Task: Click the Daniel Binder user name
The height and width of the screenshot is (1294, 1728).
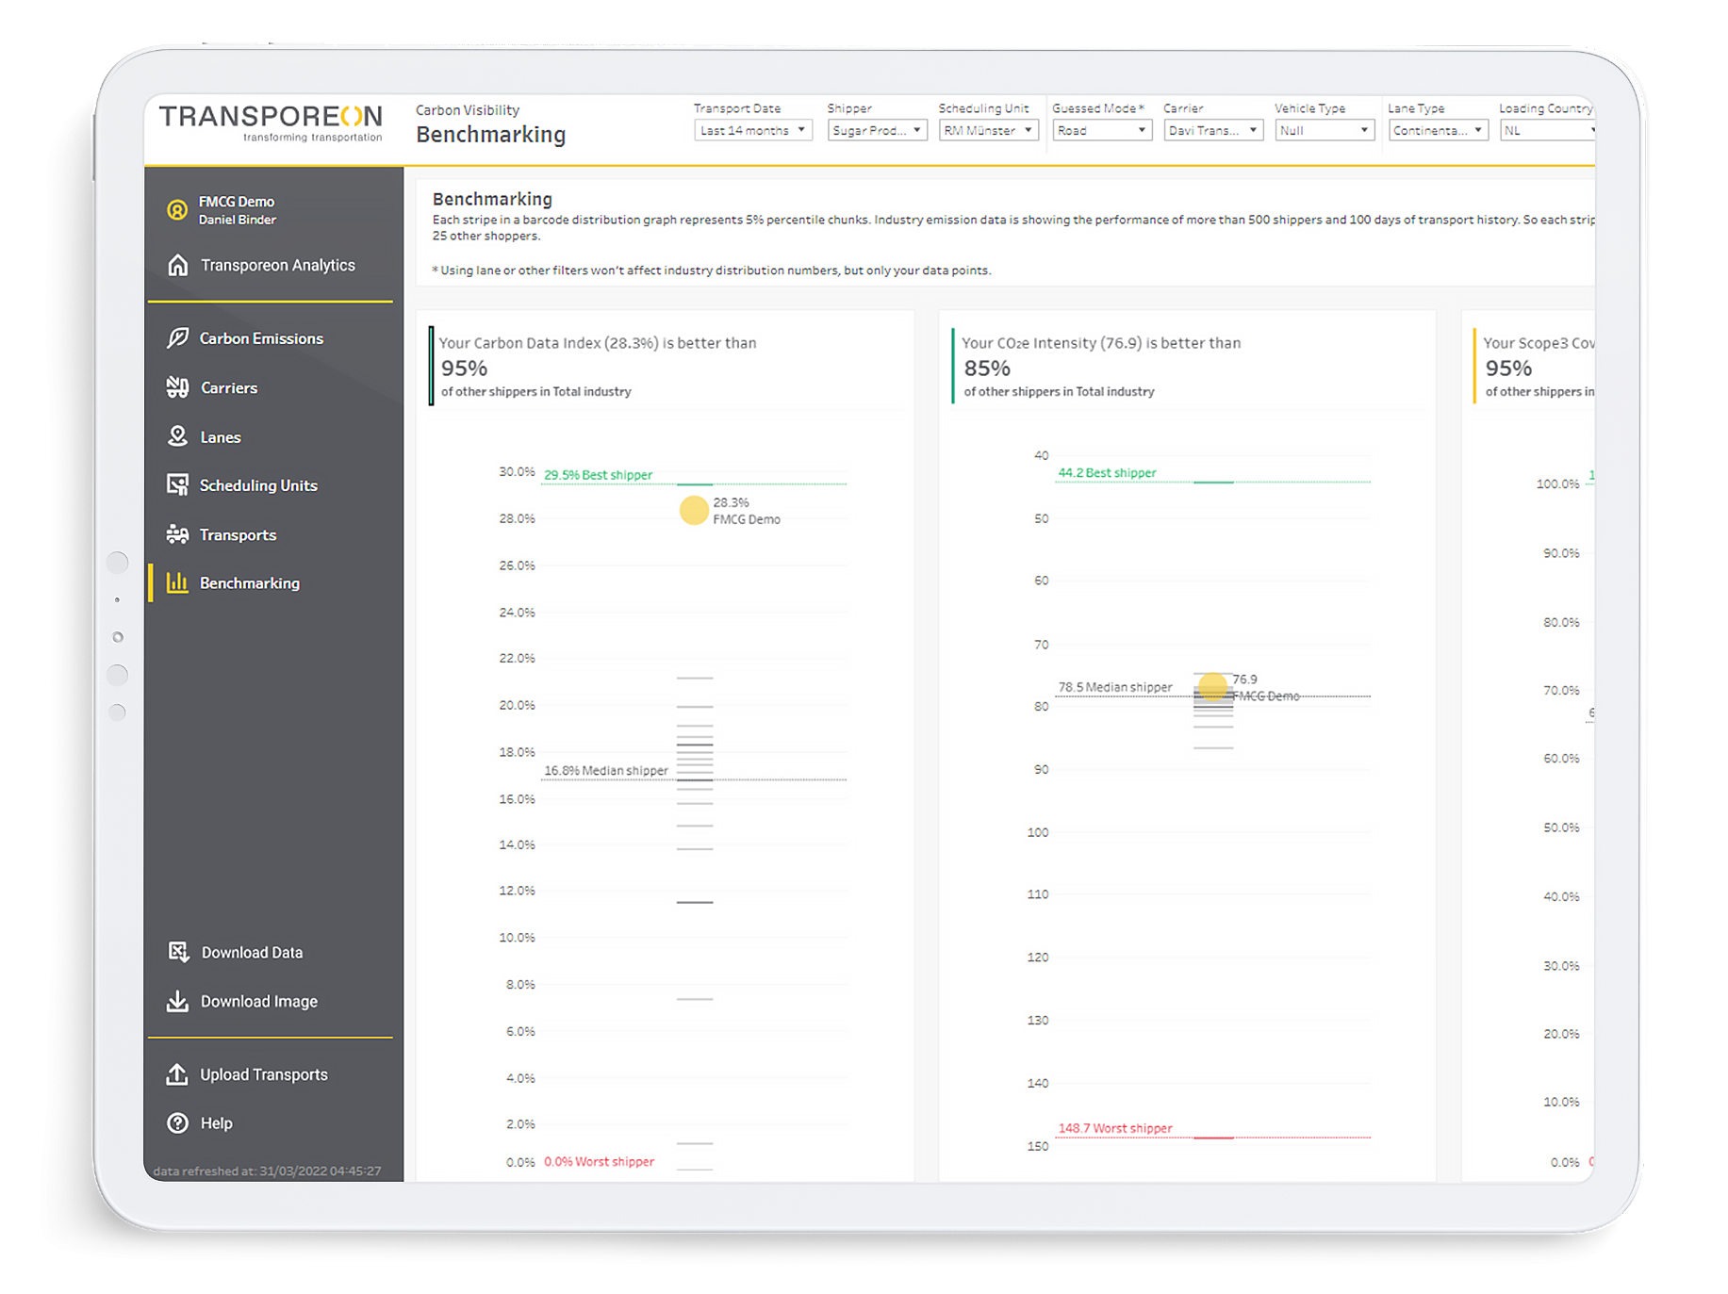Action: 238,220
